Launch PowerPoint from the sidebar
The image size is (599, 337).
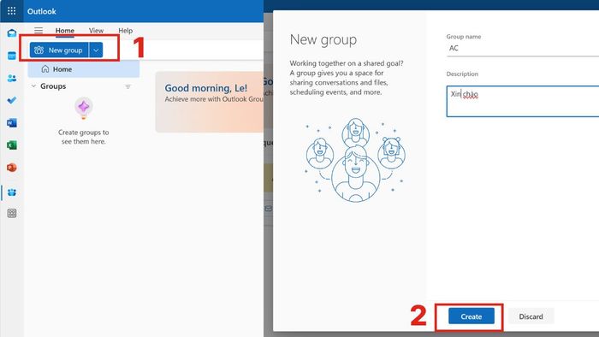[12, 168]
